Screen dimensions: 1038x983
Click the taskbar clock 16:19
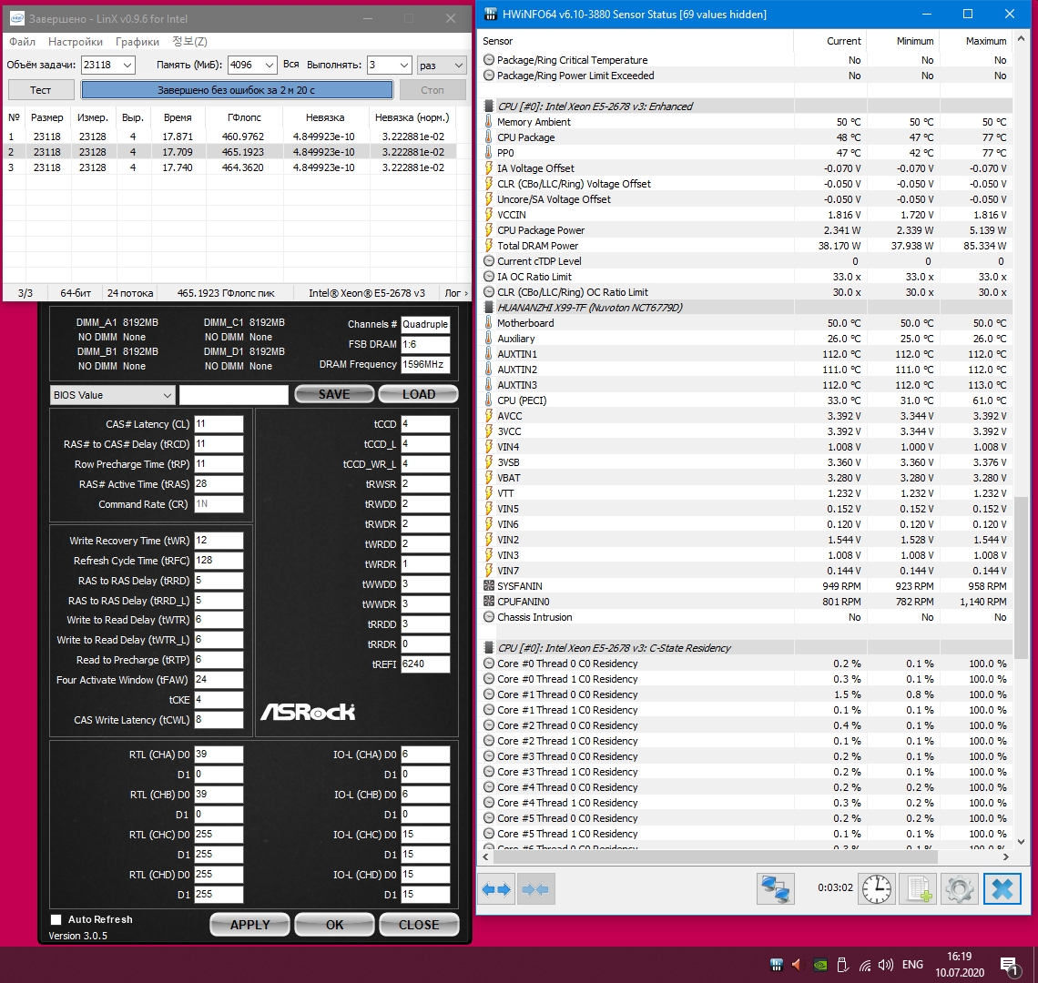tap(959, 957)
